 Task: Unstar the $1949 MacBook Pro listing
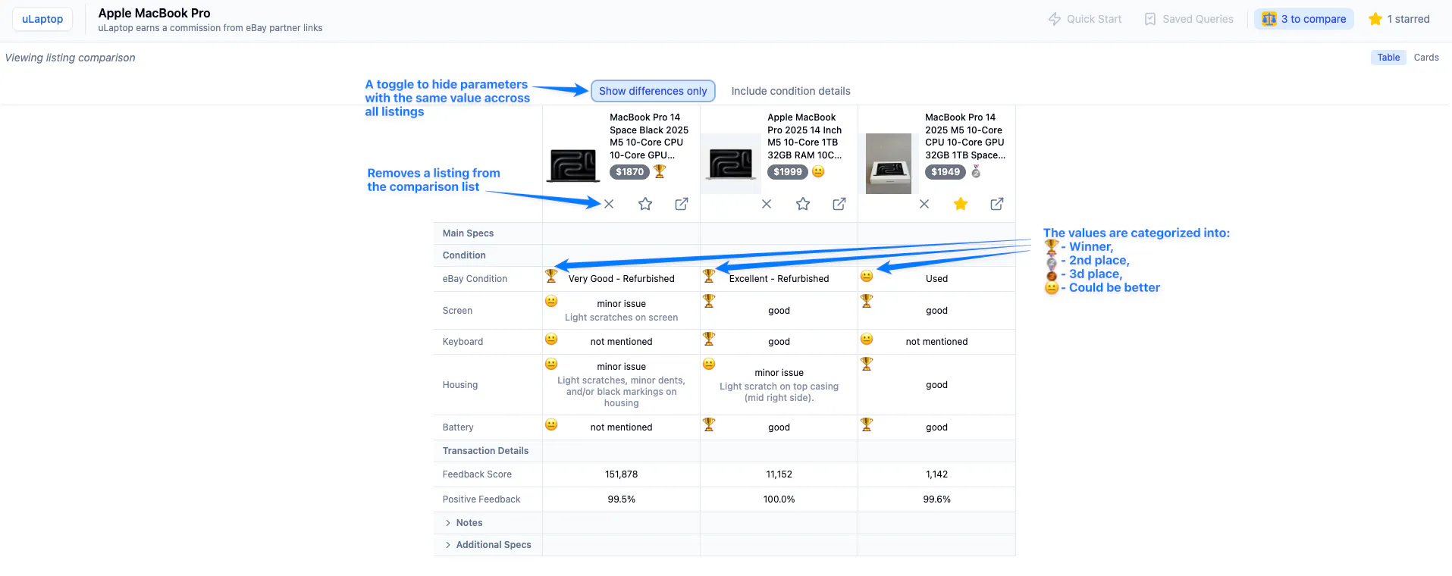[x=961, y=204]
